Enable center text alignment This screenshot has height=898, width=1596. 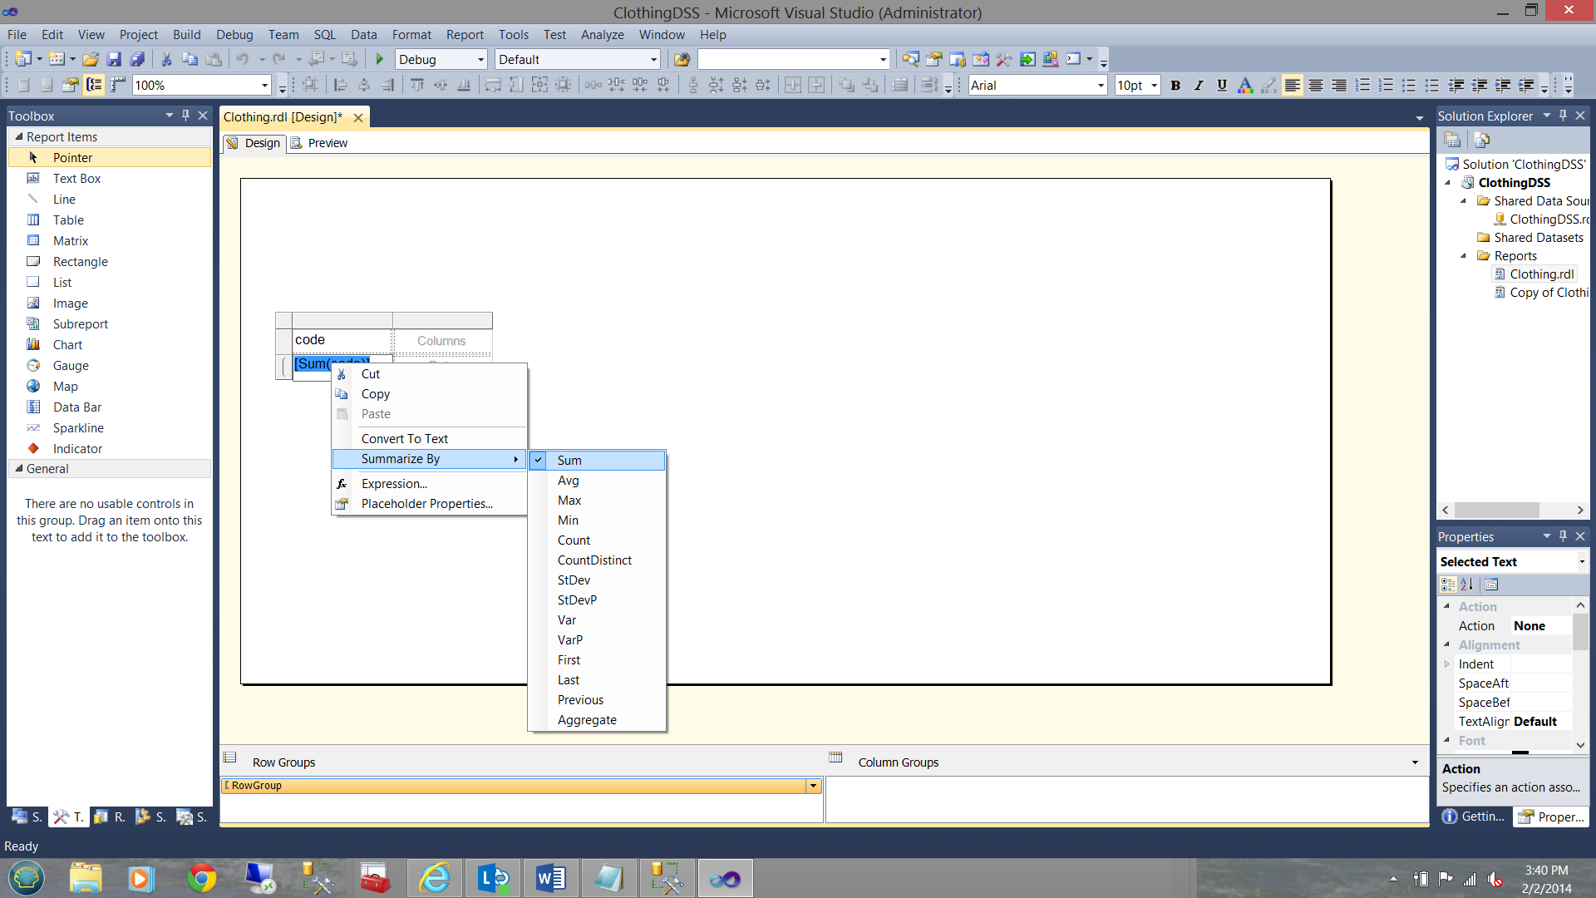click(x=1315, y=85)
